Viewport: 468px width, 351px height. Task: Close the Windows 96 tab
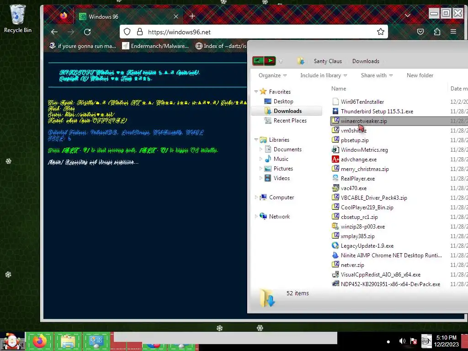[176, 16]
